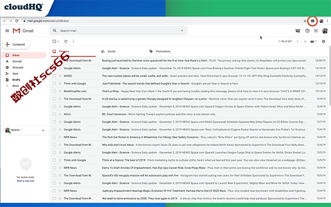Open the Sheena chat status dropdown

(x=21, y=130)
